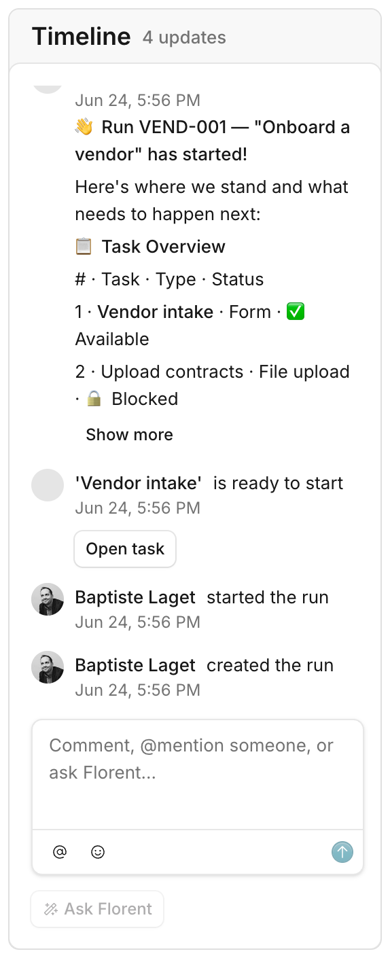Click the 'Baptiste Laget' name on started the run
The width and height of the screenshot is (390, 958).
pos(135,597)
